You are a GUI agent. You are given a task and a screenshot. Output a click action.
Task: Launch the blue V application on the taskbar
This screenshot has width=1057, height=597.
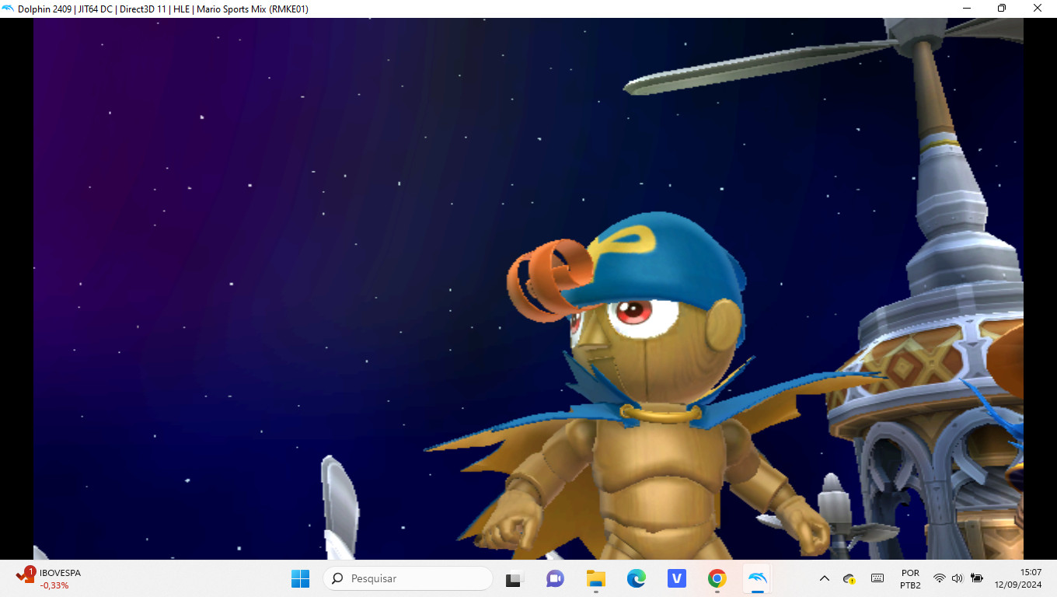tap(676, 578)
